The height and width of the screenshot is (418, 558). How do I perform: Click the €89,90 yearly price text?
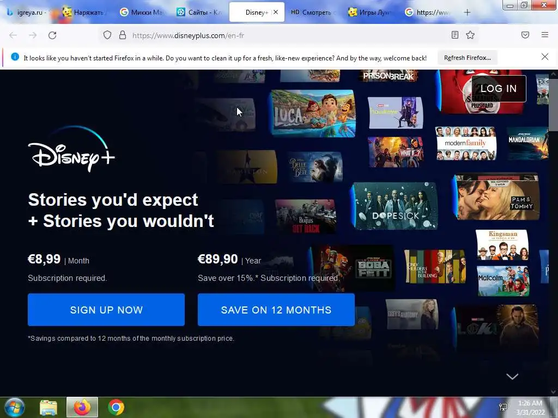[x=218, y=259]
